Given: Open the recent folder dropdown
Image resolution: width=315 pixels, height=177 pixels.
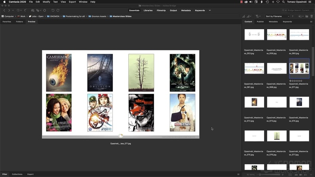Looking at the screenshot, I should click(x=301, y=16).
